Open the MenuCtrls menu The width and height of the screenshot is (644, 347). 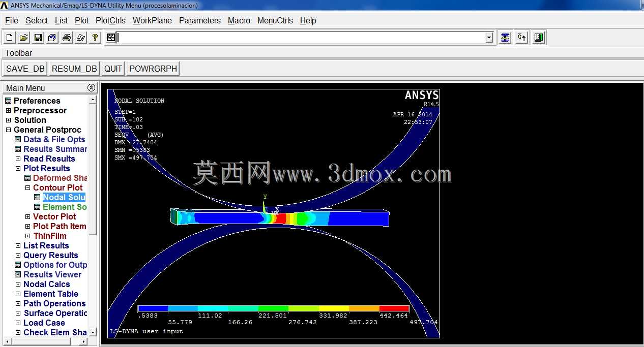275,20
